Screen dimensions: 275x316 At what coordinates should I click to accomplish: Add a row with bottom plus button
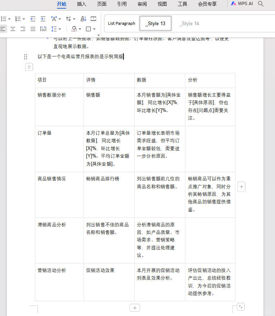(x=135, y=308)
